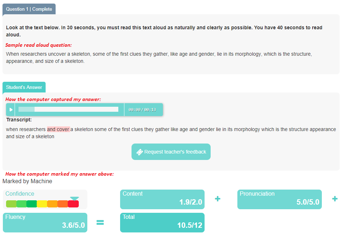This screenshot has height=236, width=345.
Task: Click the Total score box
Action: pyautogui.click(x=162, y=222)
